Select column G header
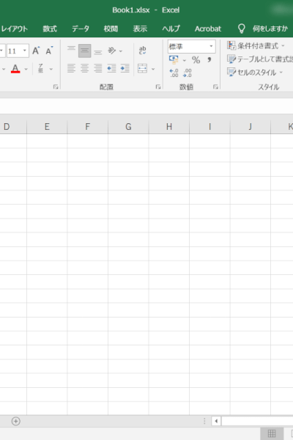 [x=128, y=127]
